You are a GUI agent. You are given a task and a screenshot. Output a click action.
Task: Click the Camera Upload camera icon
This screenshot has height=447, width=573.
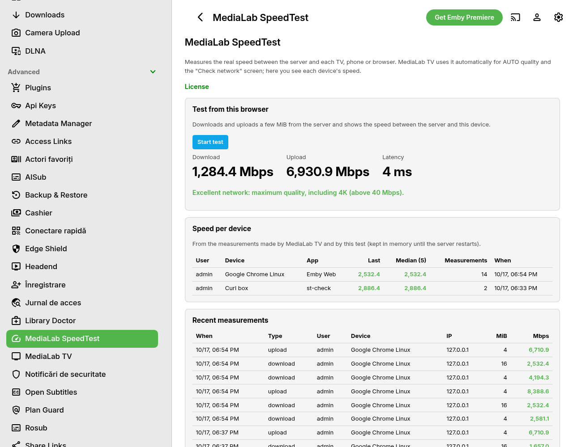(x=16, y=33)
